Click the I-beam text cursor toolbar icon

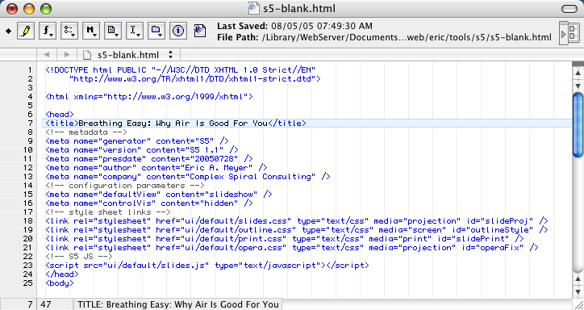coord(135,31)
